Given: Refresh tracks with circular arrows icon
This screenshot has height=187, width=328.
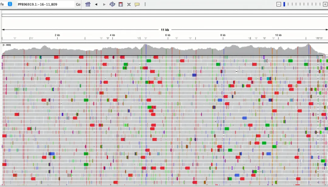Looking at the screenshot, I should 112,4.
